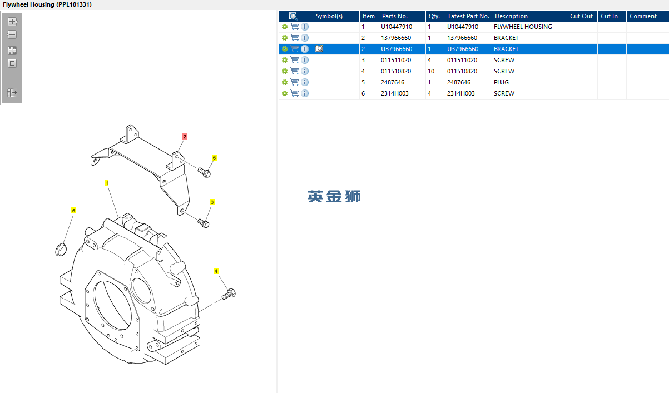Screen dimensions: 669x393
Task: Click 011511020 in the Latest Part No. column
Action: tap(462, 60)
